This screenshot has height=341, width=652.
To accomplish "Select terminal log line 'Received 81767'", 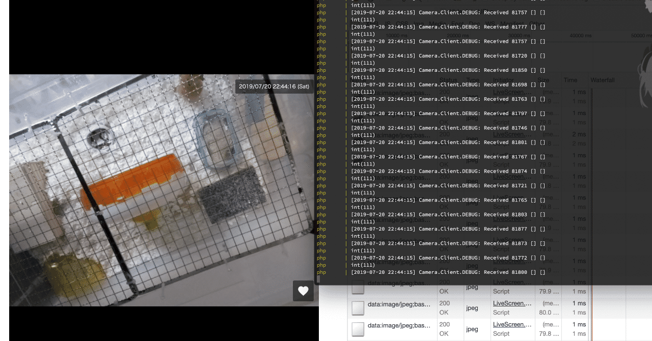I will 448,157.
